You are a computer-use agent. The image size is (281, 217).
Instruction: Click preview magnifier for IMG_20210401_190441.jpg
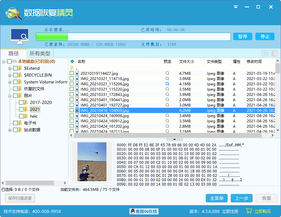tap(167, 100)
